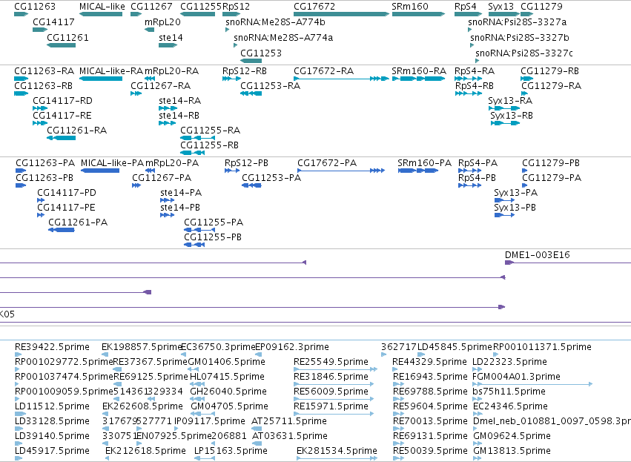
Task: Select the AT25711.5prime EST label
Action: click(289, 421)
